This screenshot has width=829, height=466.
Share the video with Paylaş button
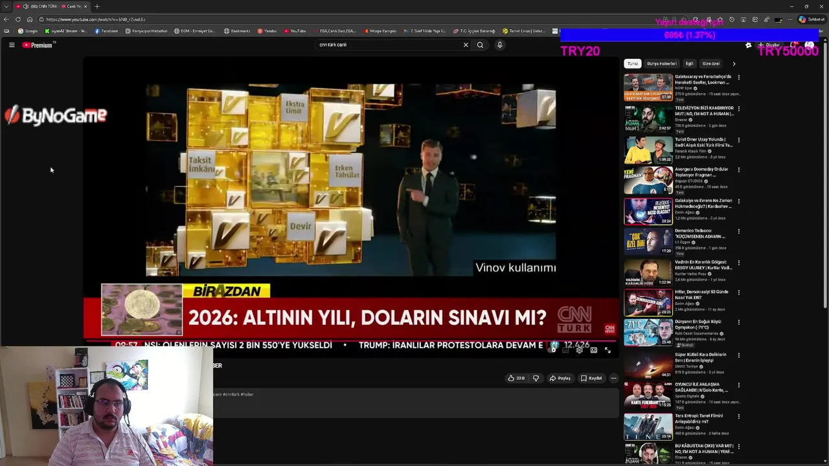point(560,378)
